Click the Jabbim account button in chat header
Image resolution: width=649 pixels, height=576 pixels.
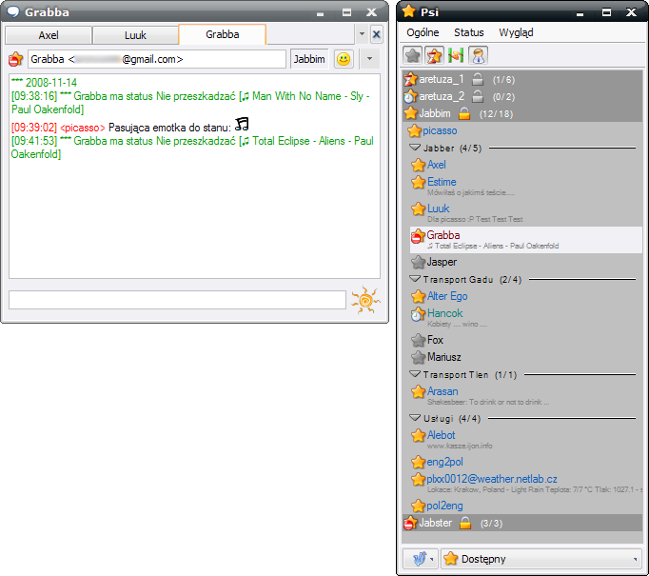tap(309, 59)
